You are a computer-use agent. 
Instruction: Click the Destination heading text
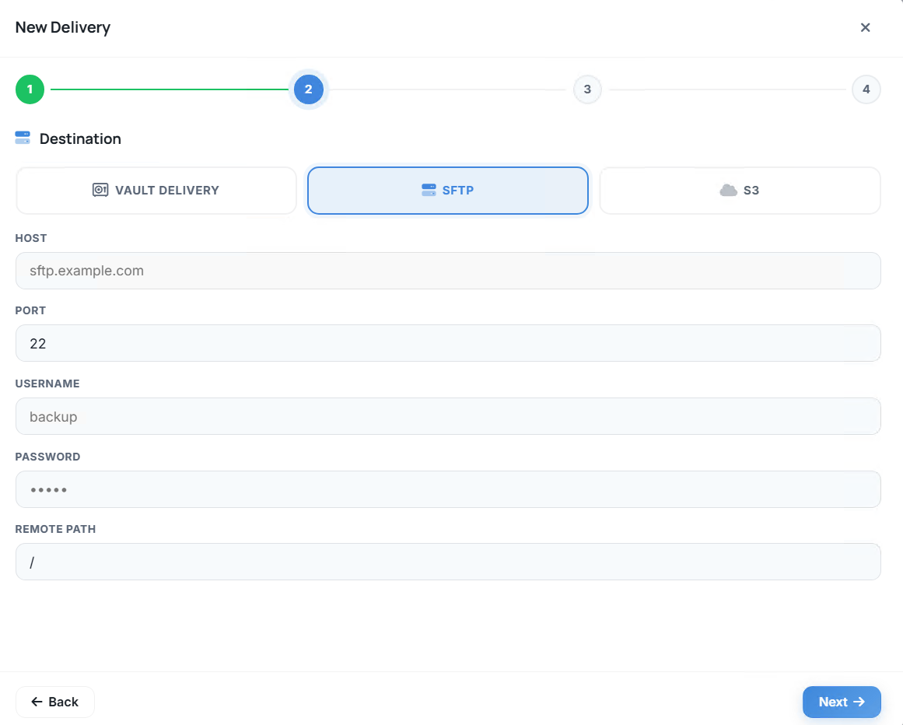coord(80,138)
